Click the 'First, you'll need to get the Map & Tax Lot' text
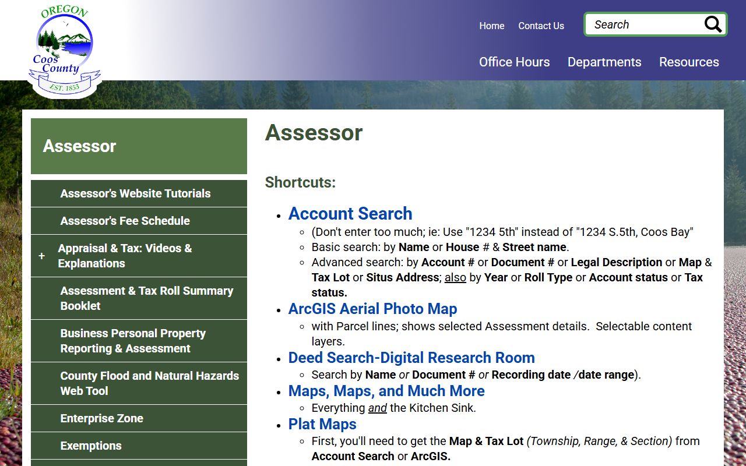This screenshot has height=466, width=746. click(506, 449)
